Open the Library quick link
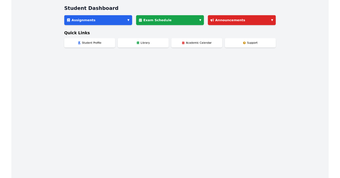 [143, 43]
